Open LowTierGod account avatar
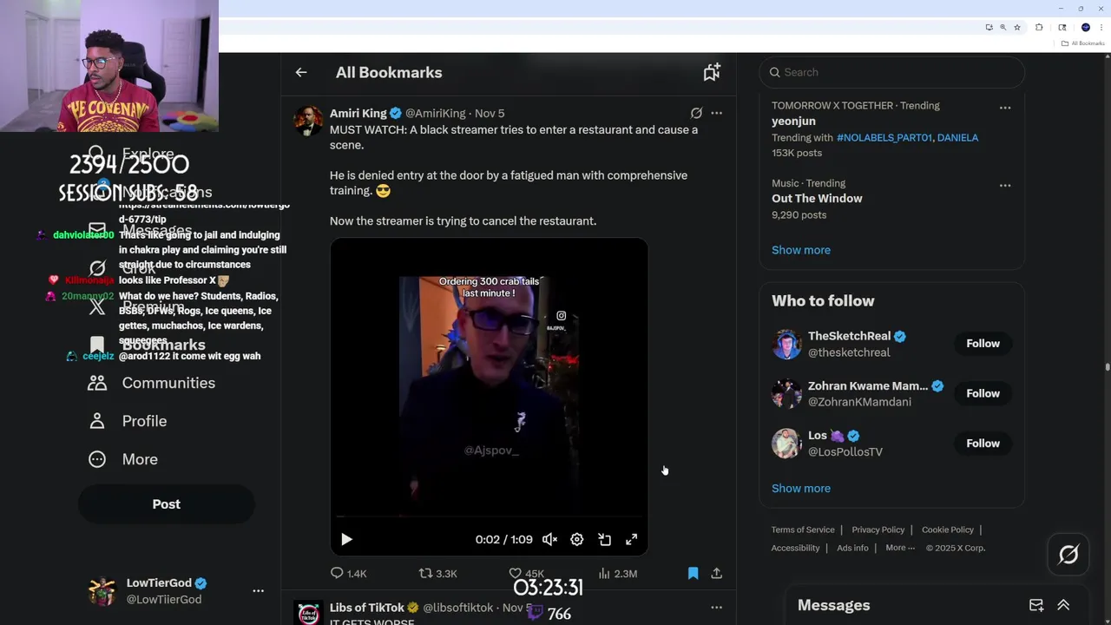 pos(102,591)
